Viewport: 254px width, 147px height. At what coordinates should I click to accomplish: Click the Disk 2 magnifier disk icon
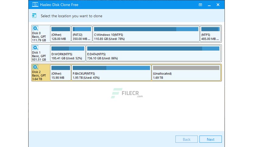pos(35,67)
